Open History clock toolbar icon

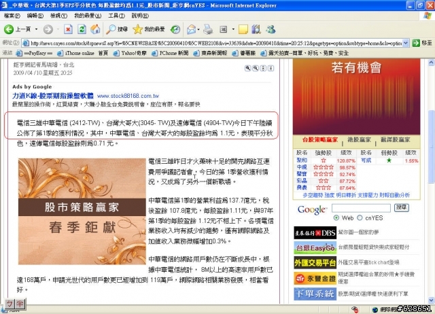[x=175, y=29]
